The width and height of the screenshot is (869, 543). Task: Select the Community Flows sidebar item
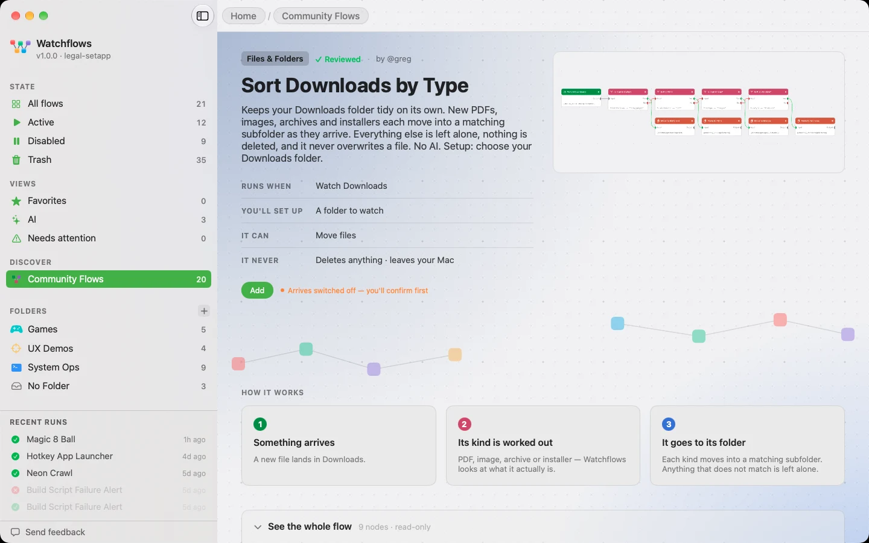109,279
